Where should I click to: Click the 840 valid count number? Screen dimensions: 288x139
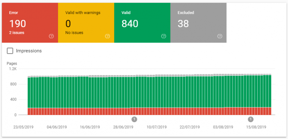point(130,24)
